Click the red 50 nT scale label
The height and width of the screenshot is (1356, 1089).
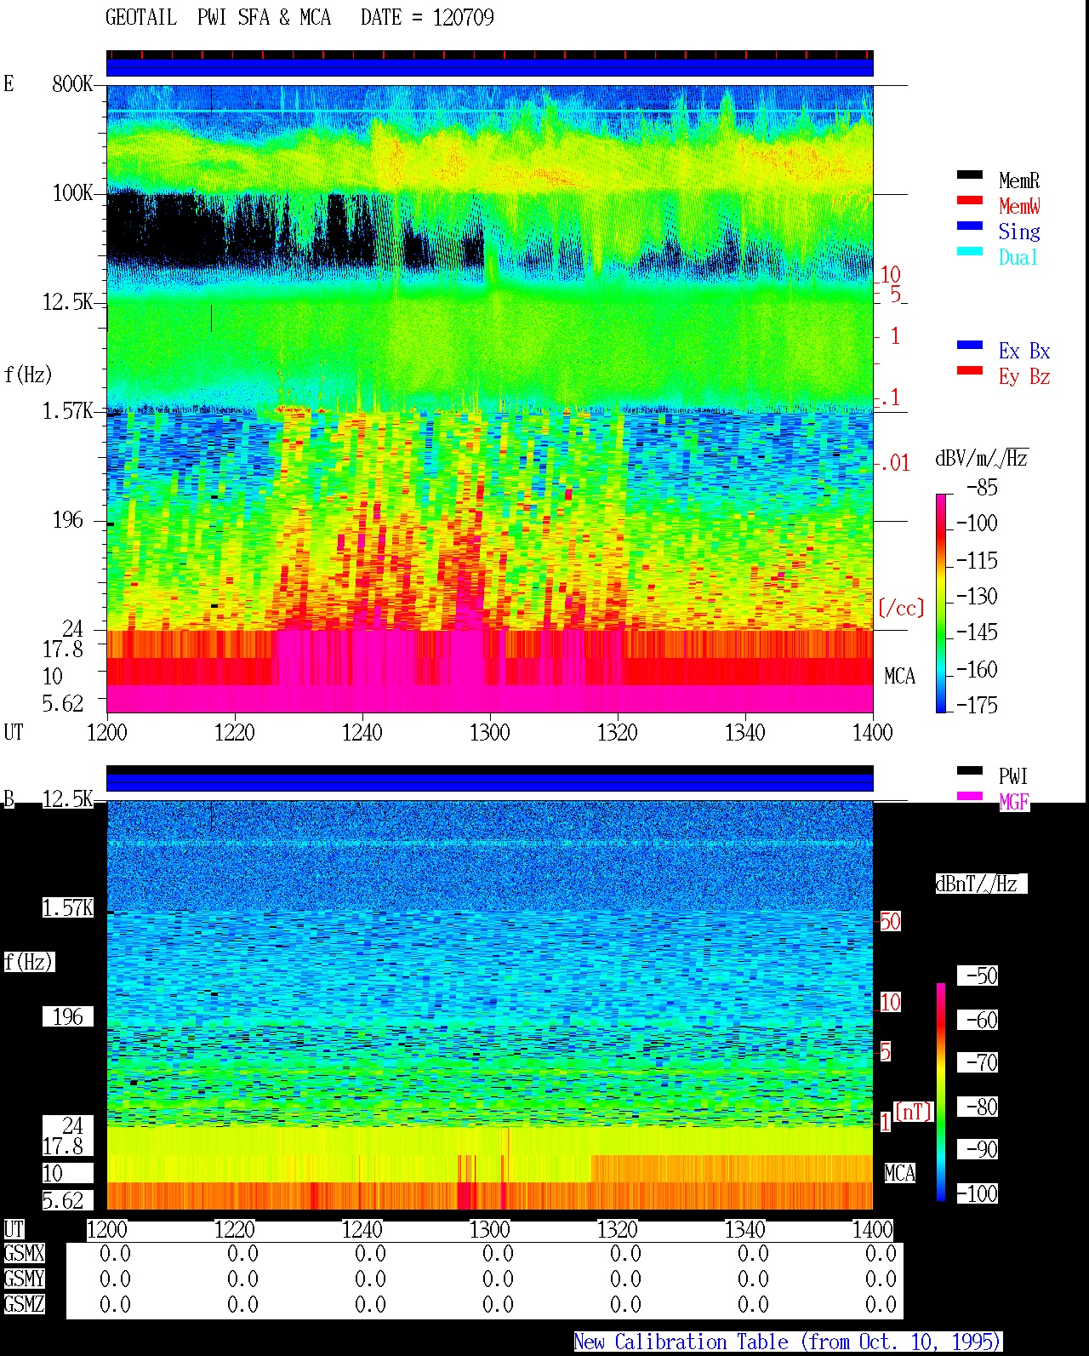(890, 921)
